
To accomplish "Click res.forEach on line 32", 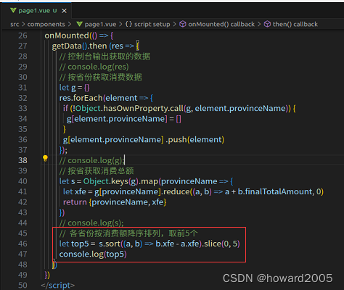I will [81, 98].
